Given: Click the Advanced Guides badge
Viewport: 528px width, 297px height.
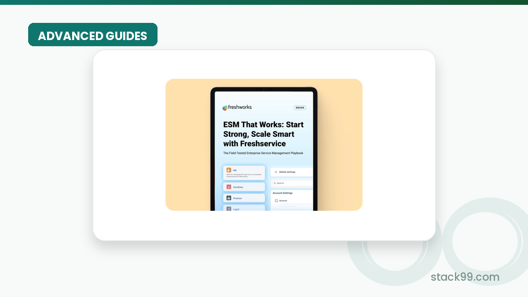Looking at the screenshot, I should click(93, 35).
